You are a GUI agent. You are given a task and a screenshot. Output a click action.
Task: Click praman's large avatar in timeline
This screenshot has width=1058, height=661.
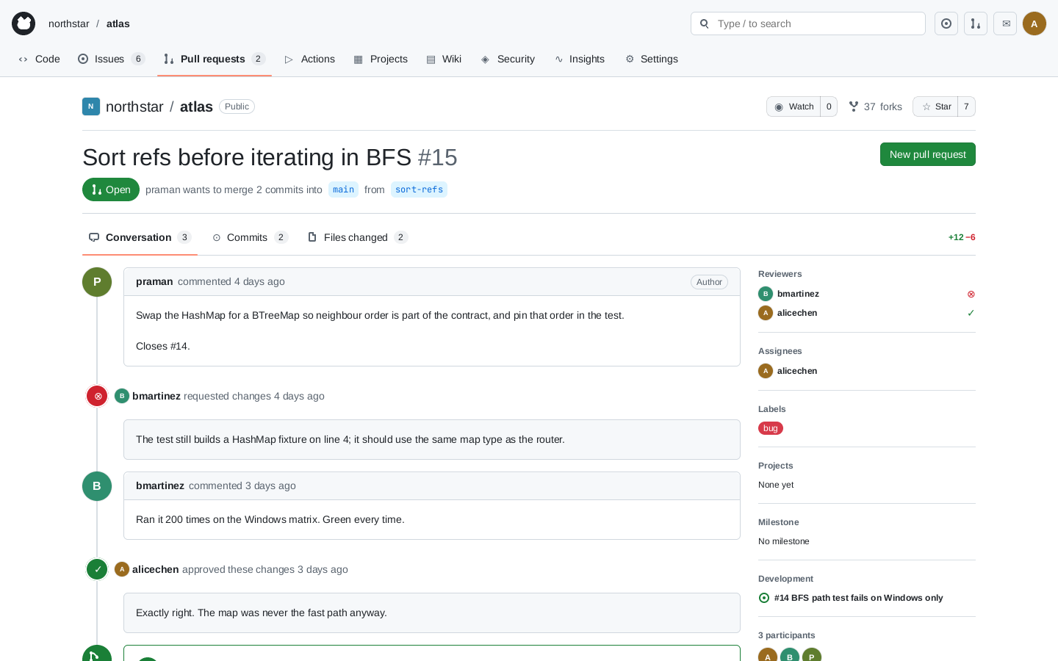[97, 282]
